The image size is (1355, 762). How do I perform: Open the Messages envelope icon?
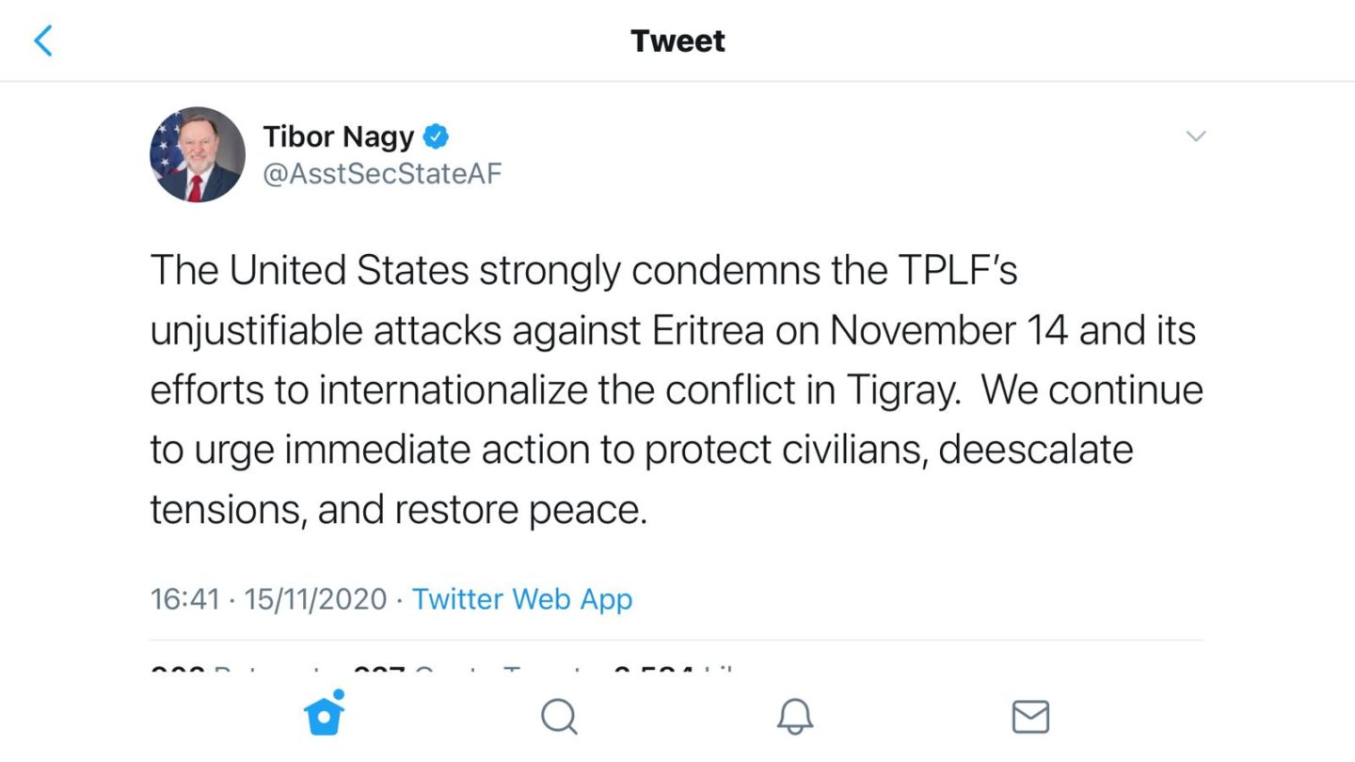1030,718
